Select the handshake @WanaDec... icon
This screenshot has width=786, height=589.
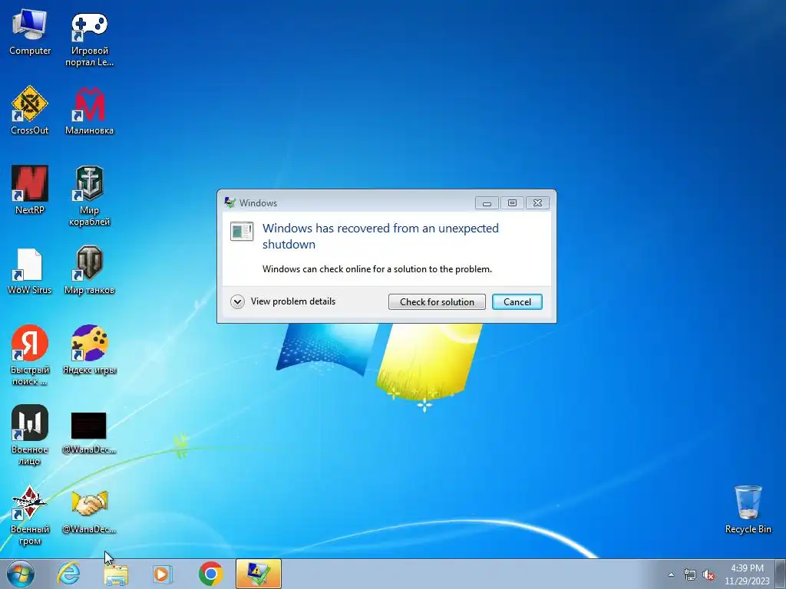89,512
